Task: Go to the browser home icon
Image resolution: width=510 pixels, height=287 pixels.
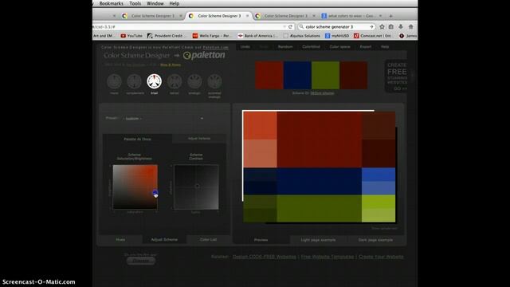Action: 411,26
